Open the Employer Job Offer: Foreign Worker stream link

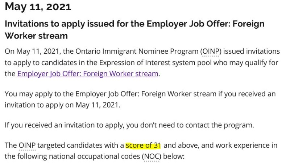coord(88,74)
